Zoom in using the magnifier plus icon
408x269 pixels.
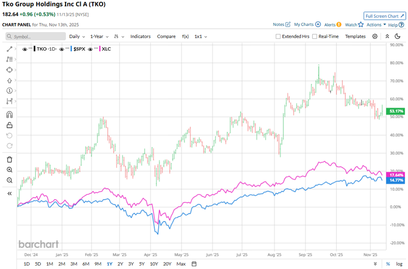[10, 170]
